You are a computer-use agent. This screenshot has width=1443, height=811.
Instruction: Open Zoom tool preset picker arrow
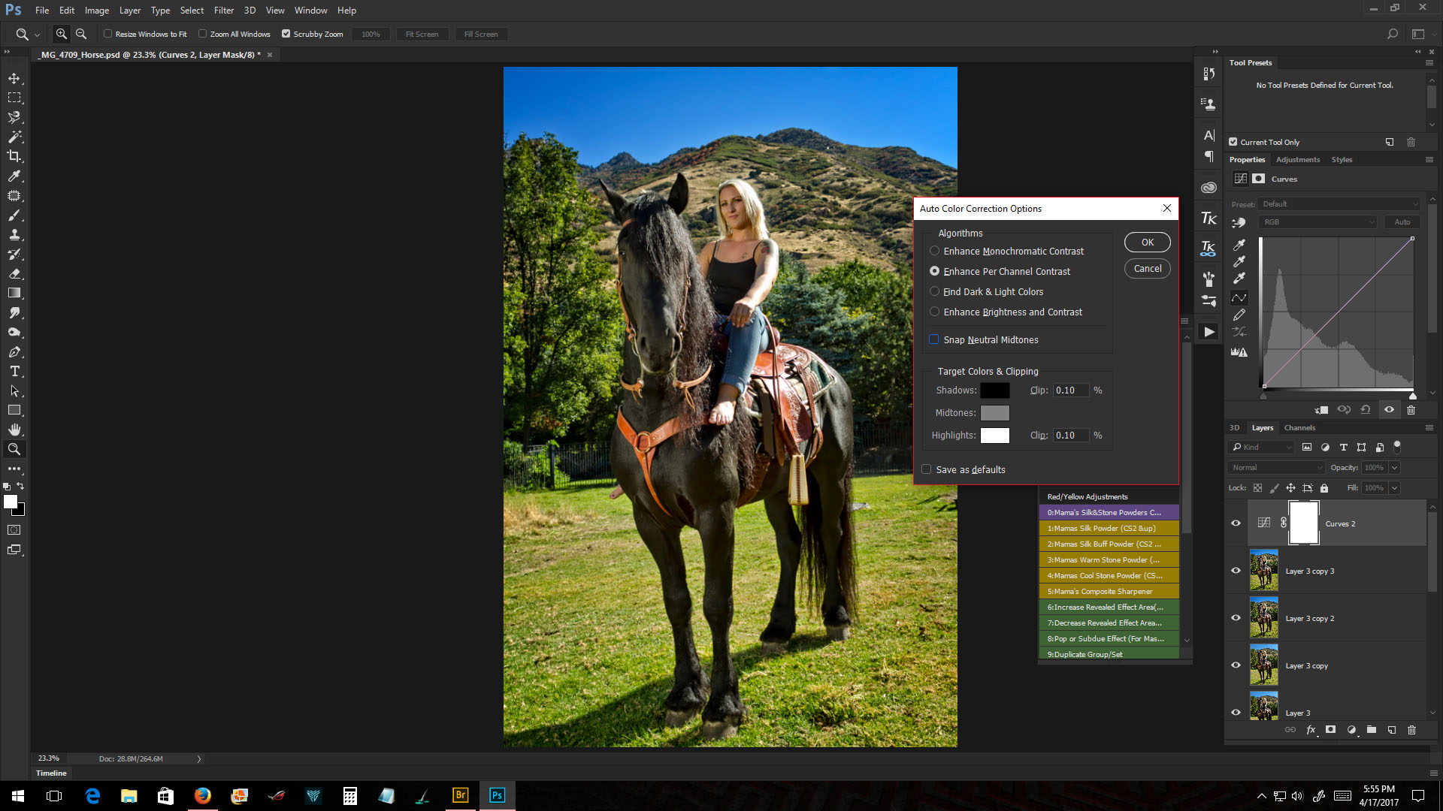click(x=37, y=35)
